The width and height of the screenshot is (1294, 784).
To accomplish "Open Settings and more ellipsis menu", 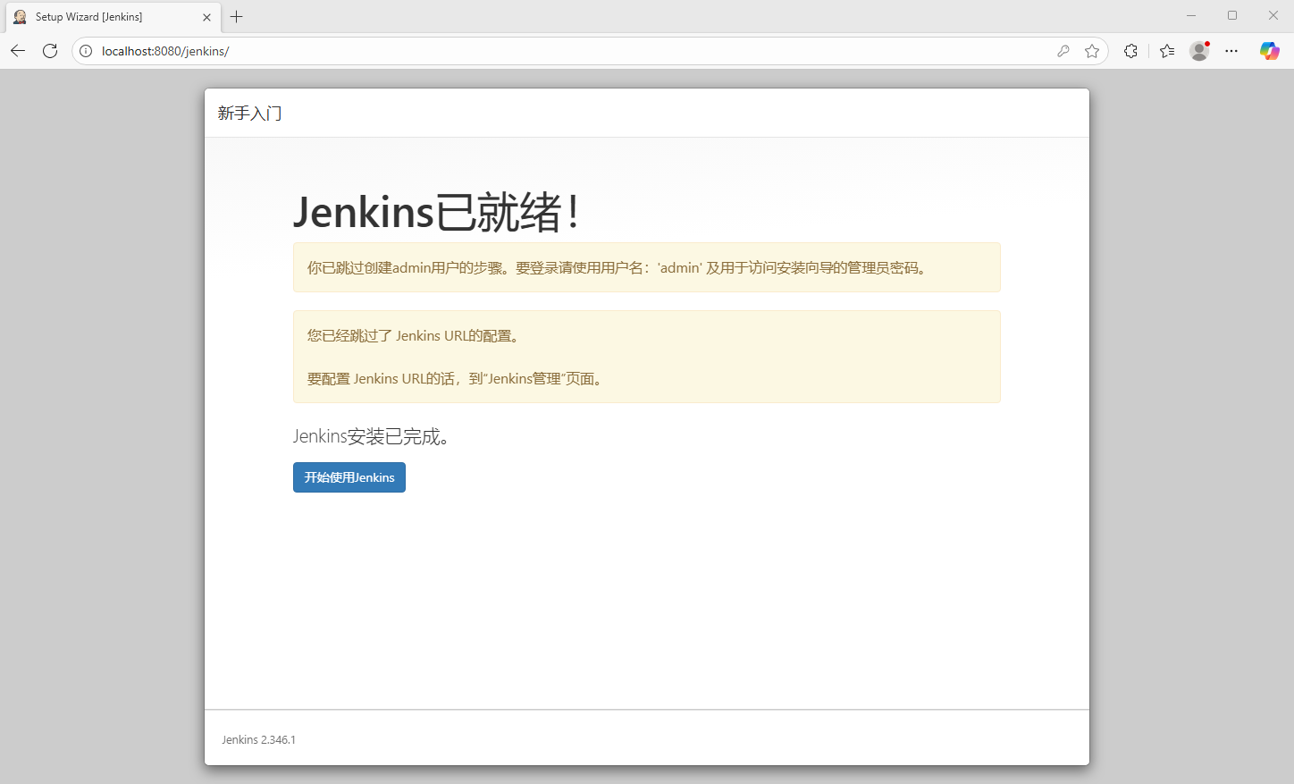I will 1231,51.
